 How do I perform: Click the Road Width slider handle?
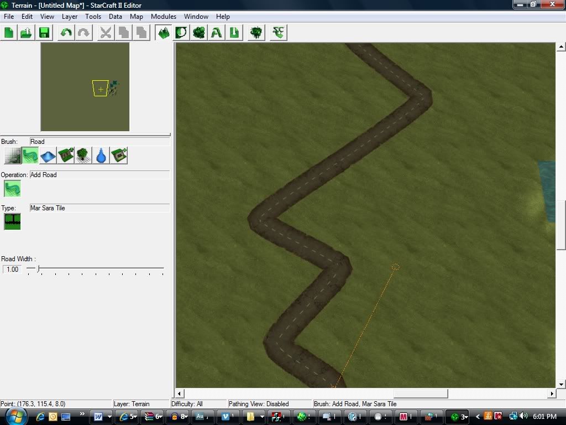coord(38,268)
